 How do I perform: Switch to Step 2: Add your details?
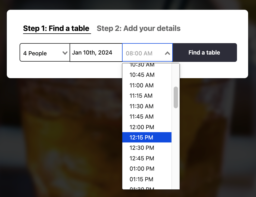coord(139,28)
